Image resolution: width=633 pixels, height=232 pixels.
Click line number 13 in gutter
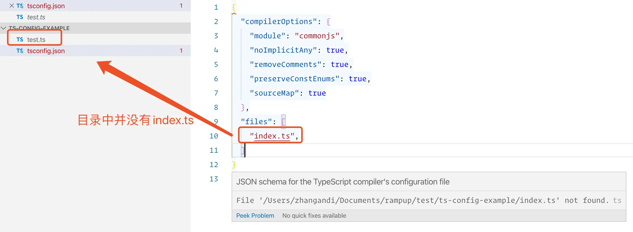point(214,179)
